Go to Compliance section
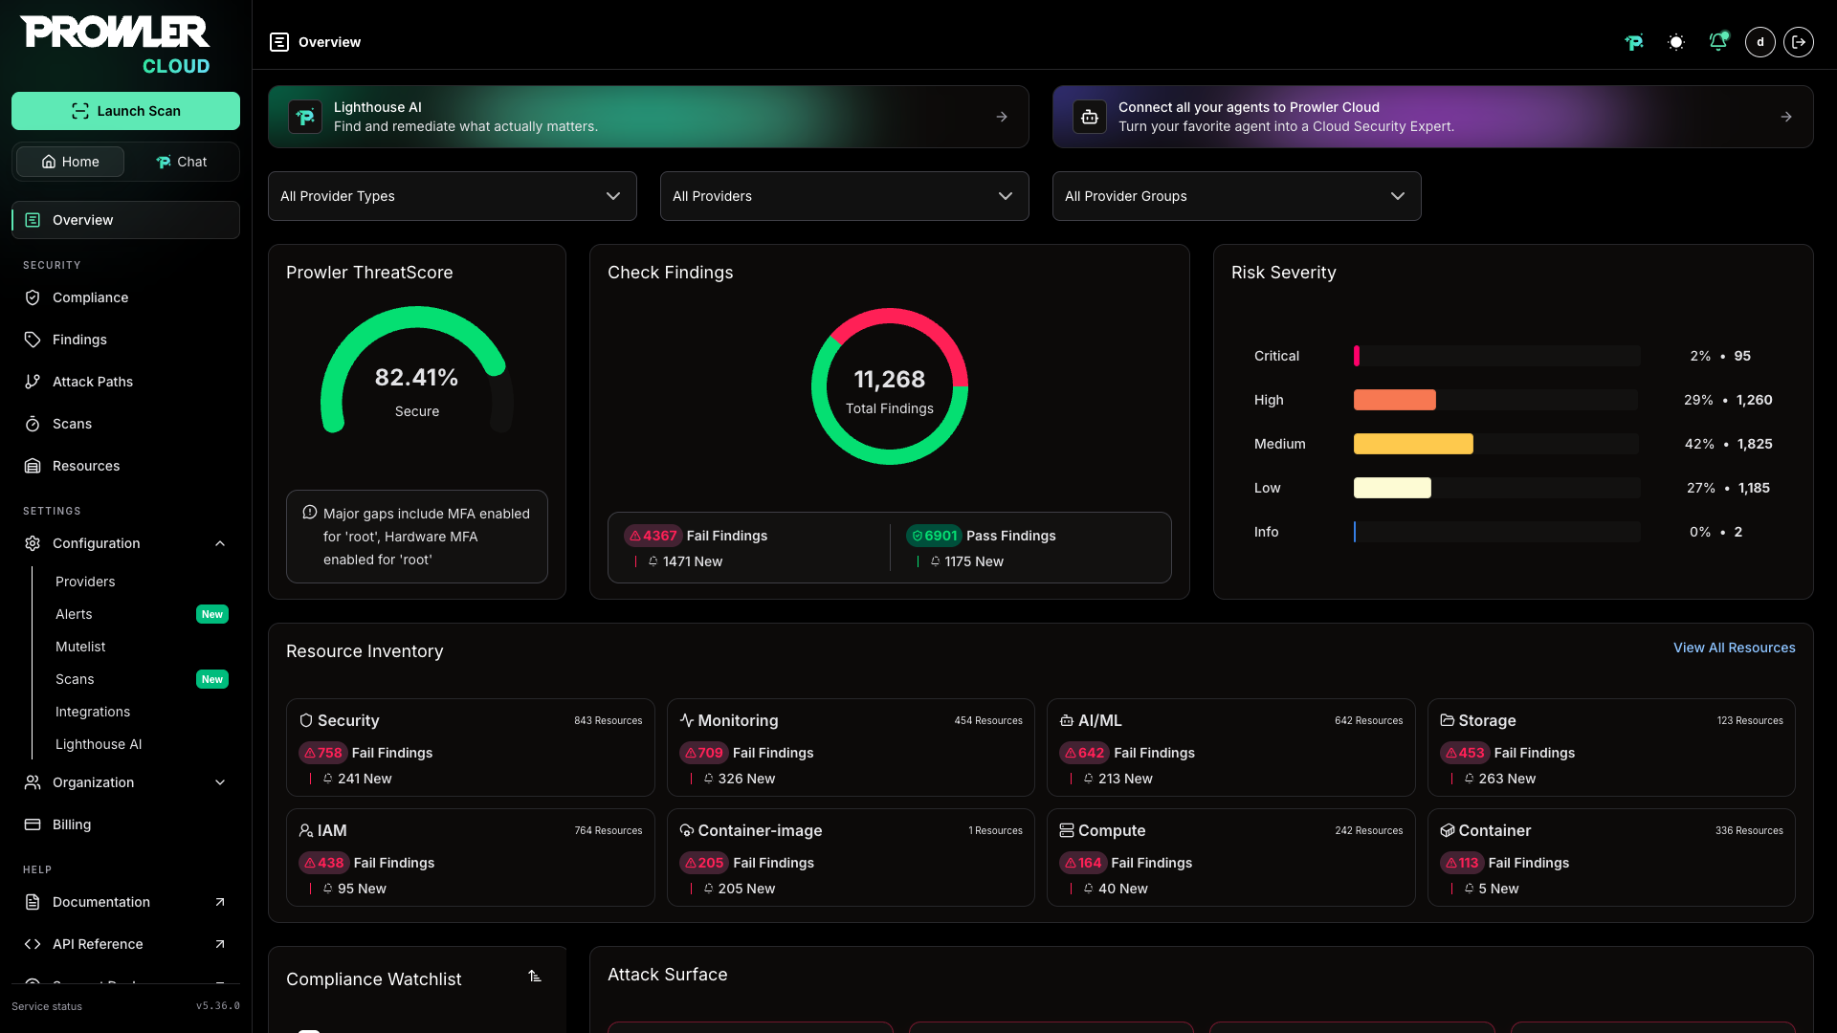1837x1033 pixels. click(x=125, y=297)
